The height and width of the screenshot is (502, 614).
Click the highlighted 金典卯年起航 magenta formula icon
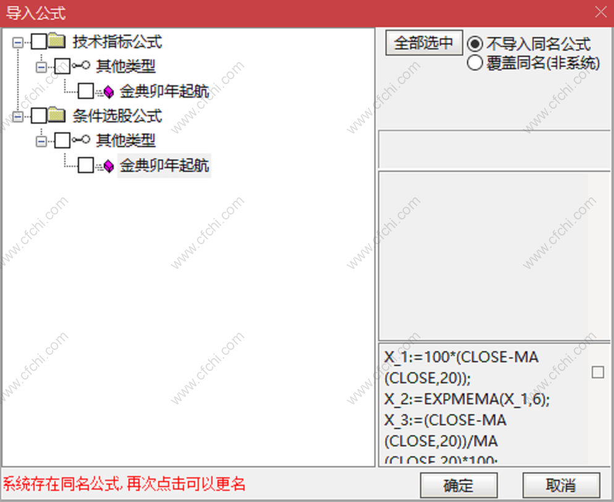coord(106,166)
